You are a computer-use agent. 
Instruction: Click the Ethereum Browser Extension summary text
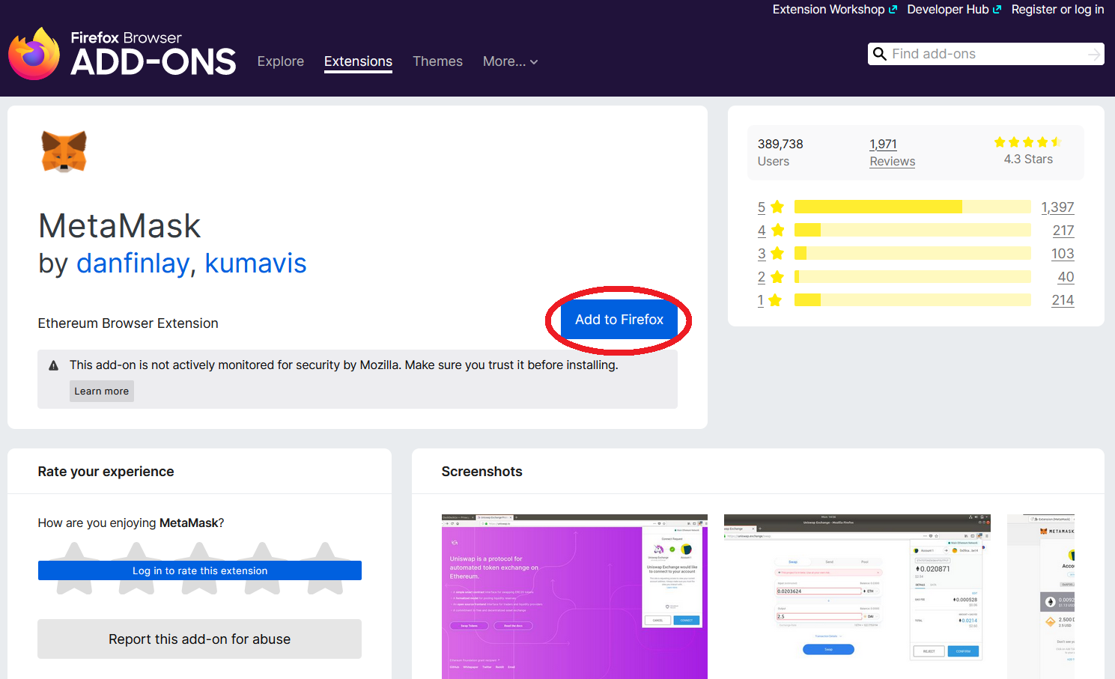[x=128, y=323]
